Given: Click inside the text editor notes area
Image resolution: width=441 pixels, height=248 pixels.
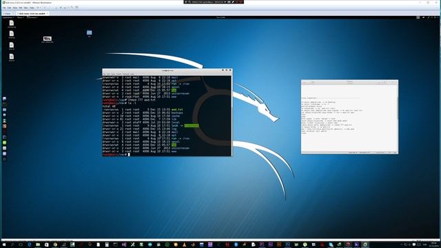Looking at the screenshot, I should (x=349, y=118).
